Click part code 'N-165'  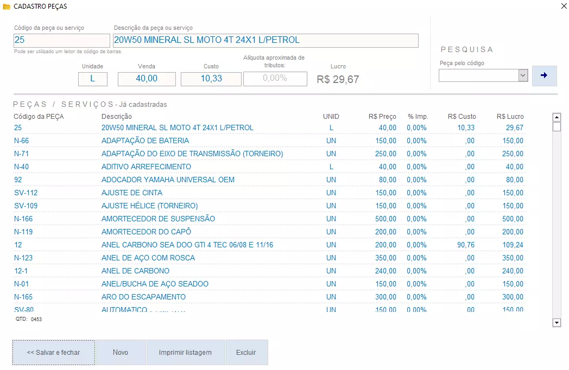[x=23, y=297]
